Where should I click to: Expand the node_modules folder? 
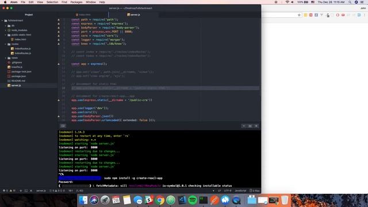pyautogui.click(x=6, y=30)
